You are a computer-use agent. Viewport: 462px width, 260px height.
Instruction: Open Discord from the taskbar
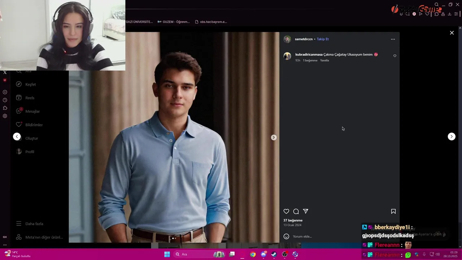263,254
